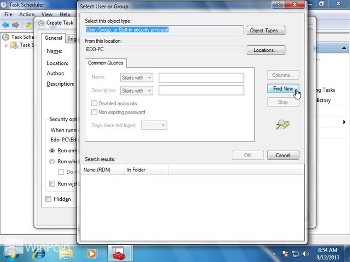Select the 'Run only' radio button
Screen dimensions: 350x262
point(52,151)
